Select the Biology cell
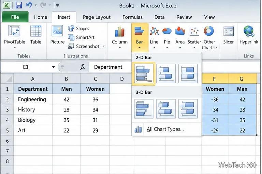Viewport: 262px width, 174px height. (33, 120)
